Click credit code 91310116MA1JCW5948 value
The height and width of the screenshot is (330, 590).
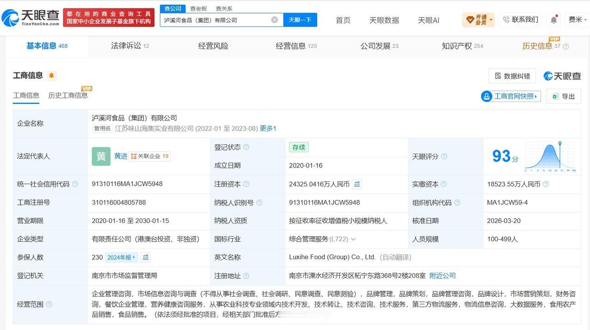coord(127,184)
